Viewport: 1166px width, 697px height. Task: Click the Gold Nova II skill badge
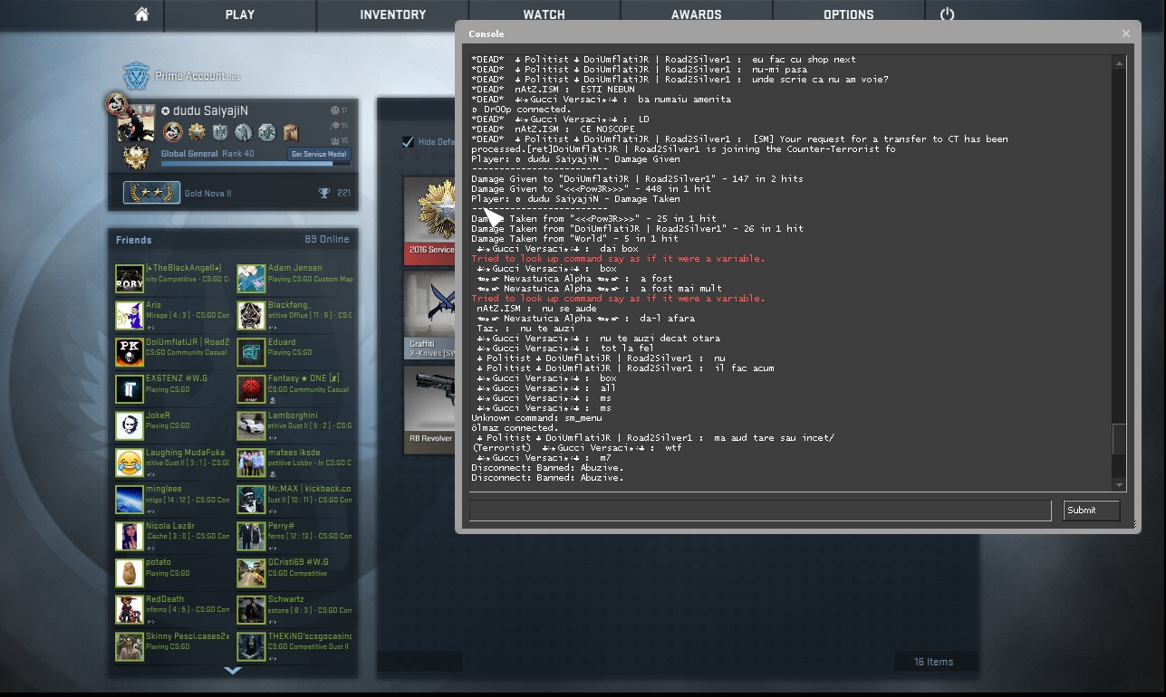(x=151, y=193)
